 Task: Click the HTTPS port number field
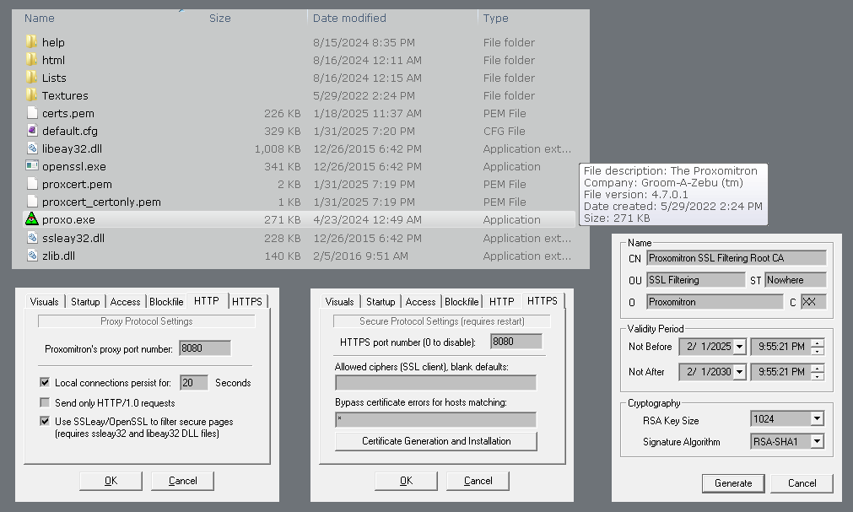coord(516,342)
